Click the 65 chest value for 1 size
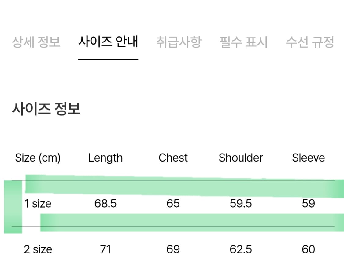This screenshot has height=258, width=344. point(173,203)
